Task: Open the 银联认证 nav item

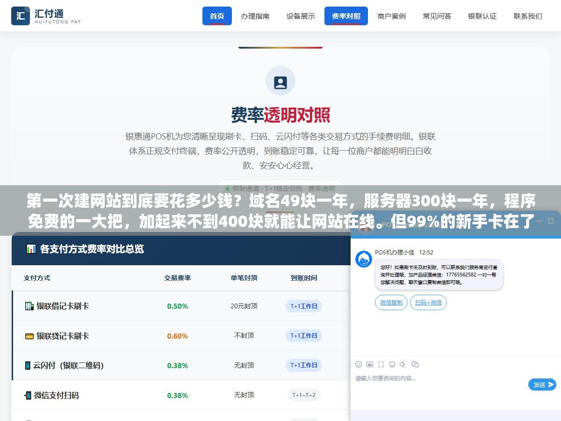Action: [x=482, y=16]
